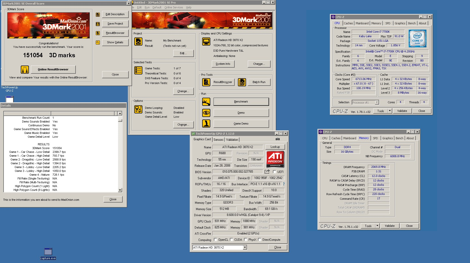
Task: Toggle the OpenCL checkbox
Action: (215, 239)
